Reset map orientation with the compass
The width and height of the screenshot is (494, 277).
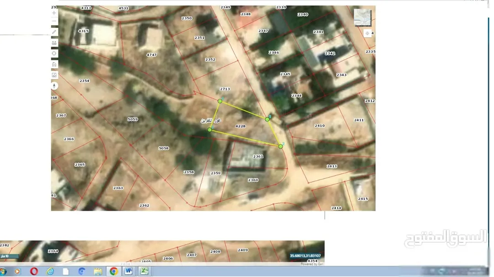pos(54,86)
